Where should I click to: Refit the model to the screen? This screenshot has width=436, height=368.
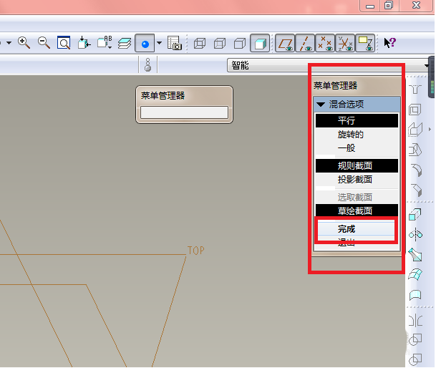click(64, 43)
